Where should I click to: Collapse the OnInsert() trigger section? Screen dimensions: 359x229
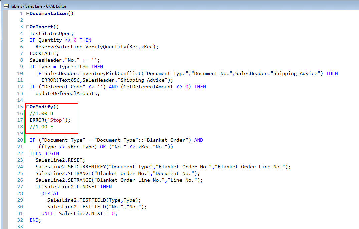pos(28,27)
